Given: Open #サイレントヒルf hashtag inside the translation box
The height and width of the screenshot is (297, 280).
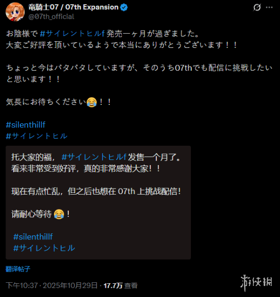Looking at the screenshot, I should coord(94,157).
